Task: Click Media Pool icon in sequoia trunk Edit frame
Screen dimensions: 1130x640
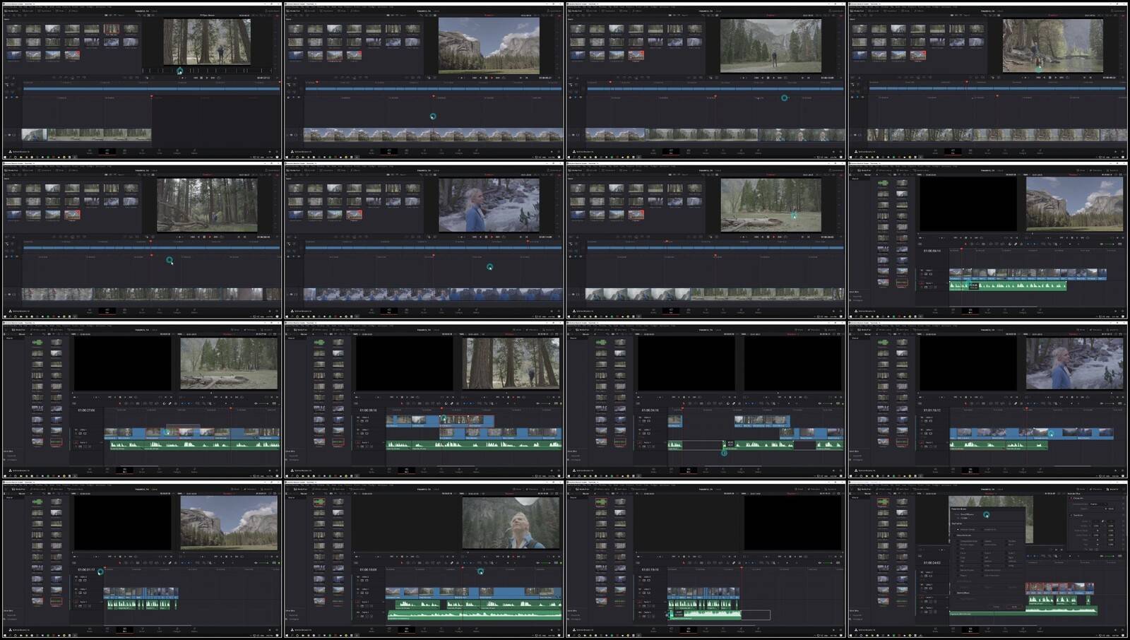Action: 299,329
